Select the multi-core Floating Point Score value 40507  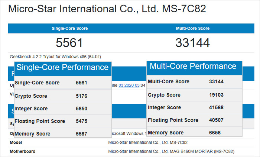point(216,120)
